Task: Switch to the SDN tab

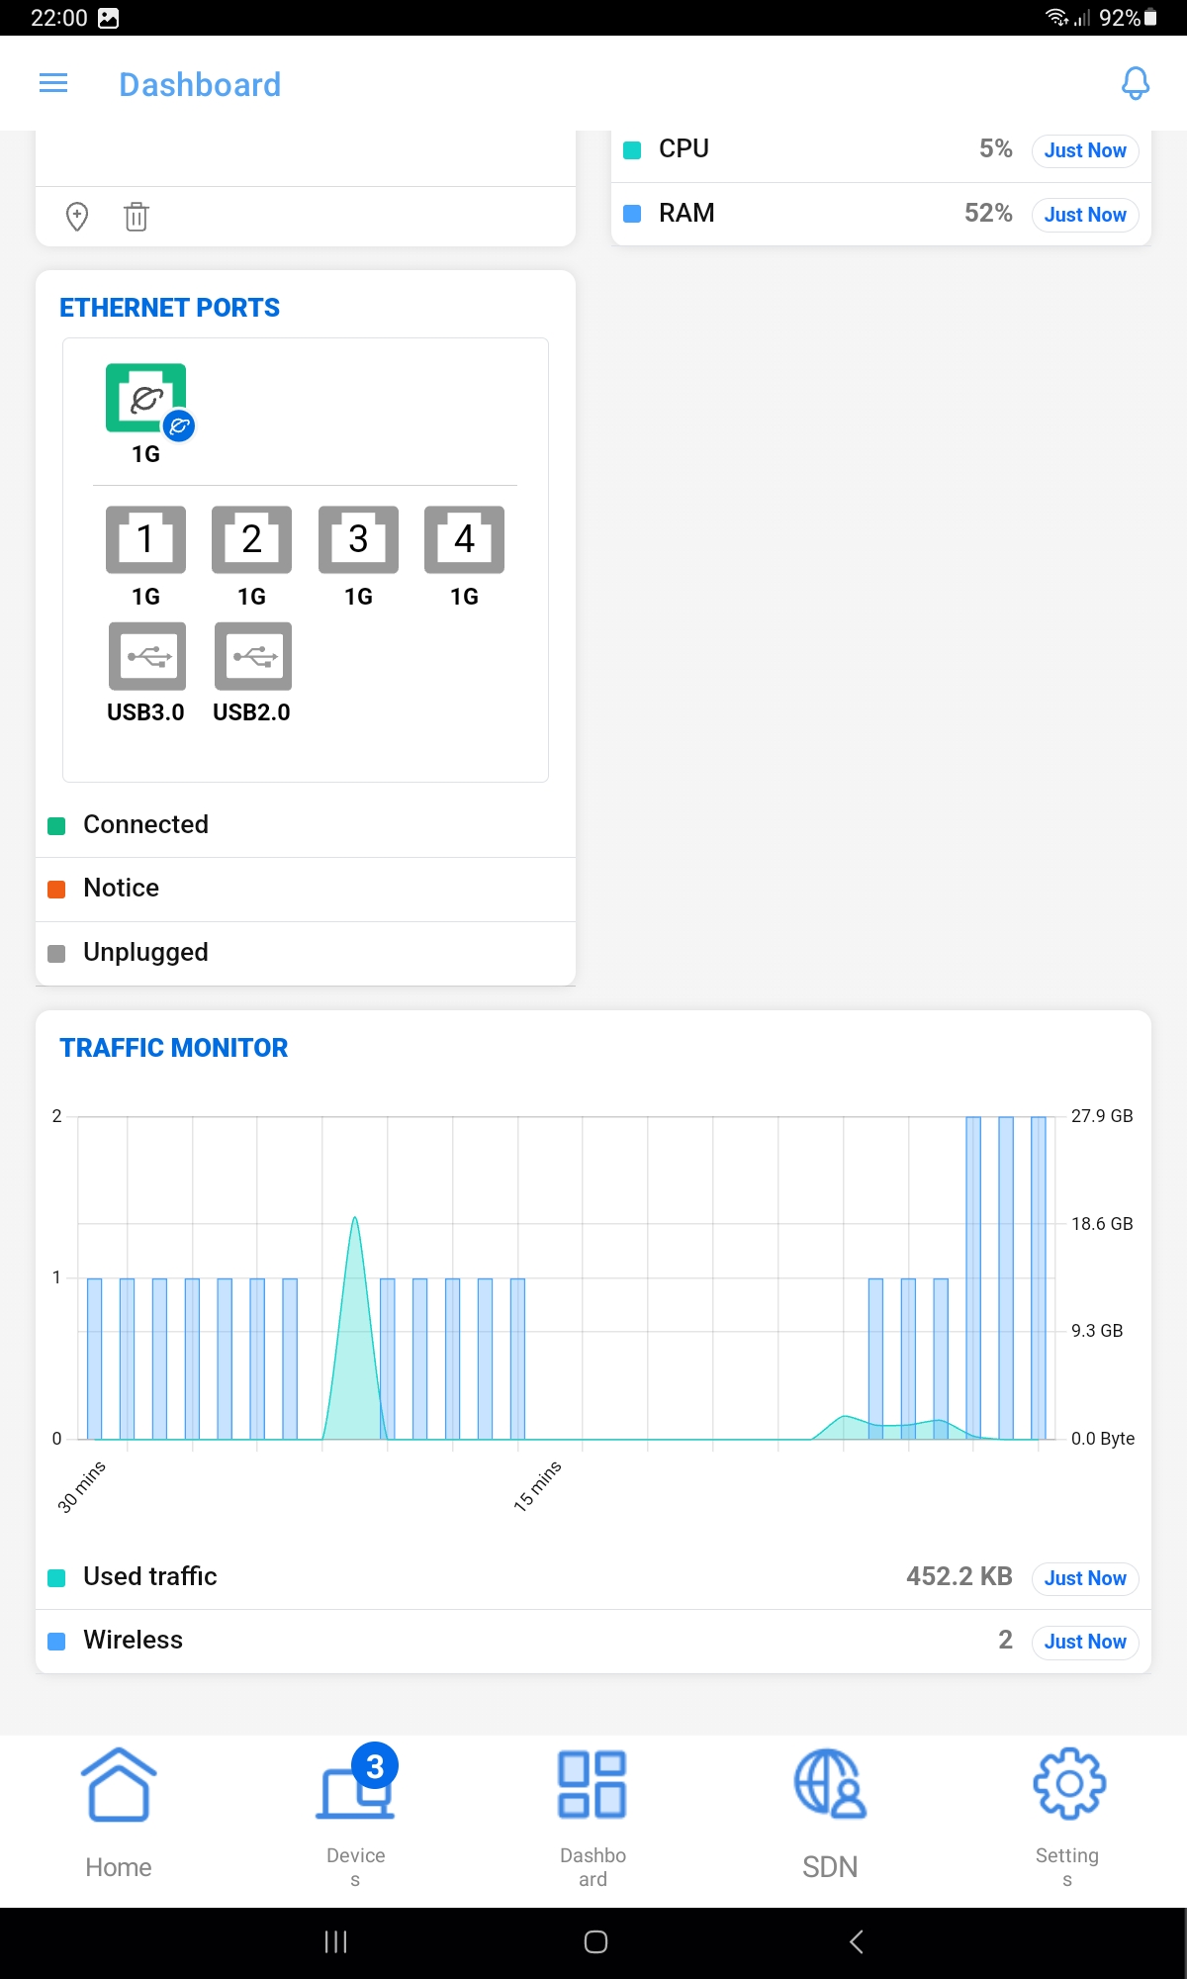Action: [x=830, y=1813]
